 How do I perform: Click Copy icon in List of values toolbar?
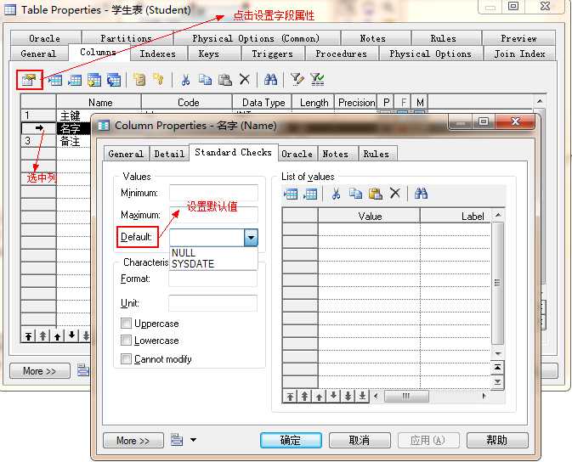coord(355,194)
